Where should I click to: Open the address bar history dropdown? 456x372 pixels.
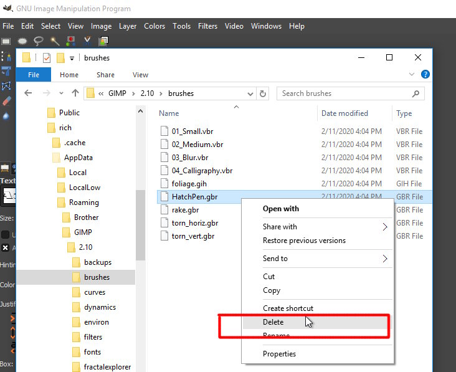click(x=250, y=93)
